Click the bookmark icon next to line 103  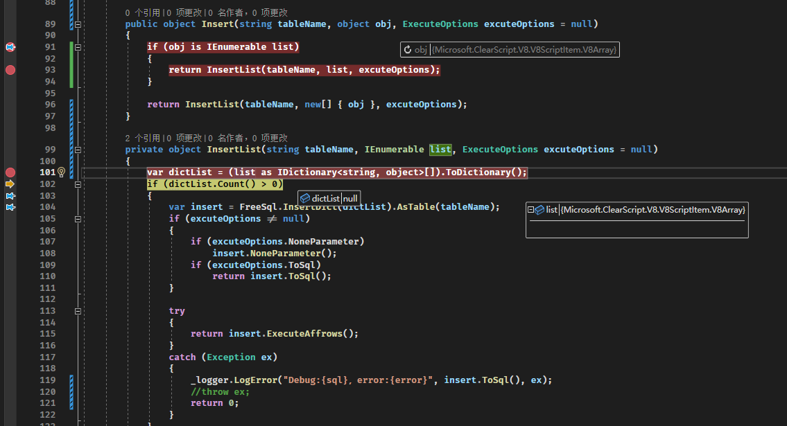tap(10, 196)
